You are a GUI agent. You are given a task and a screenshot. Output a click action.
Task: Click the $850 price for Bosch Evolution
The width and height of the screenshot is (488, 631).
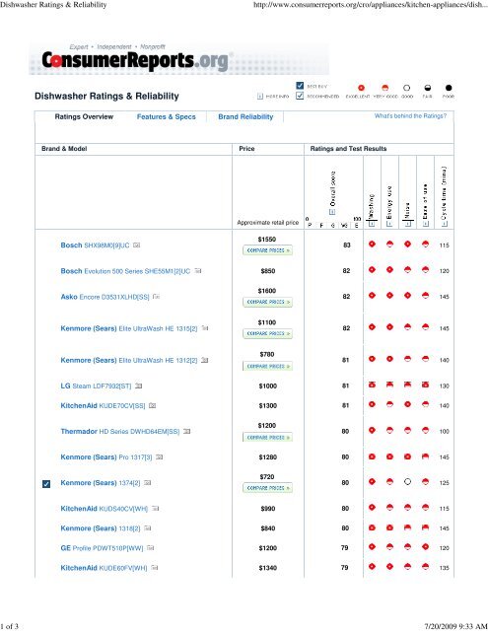pos(267,271)
